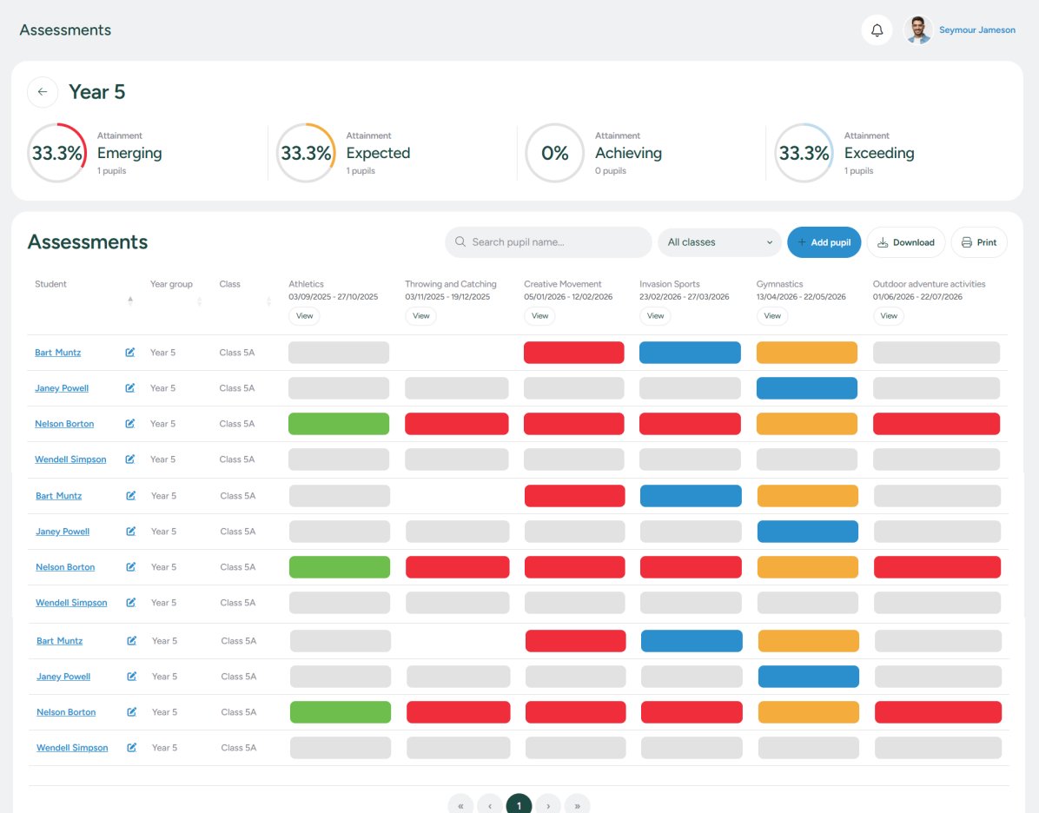This screenshot has height=813, width=1039.
Task: Go to the next page using right chevron
Action: point(548,805)
